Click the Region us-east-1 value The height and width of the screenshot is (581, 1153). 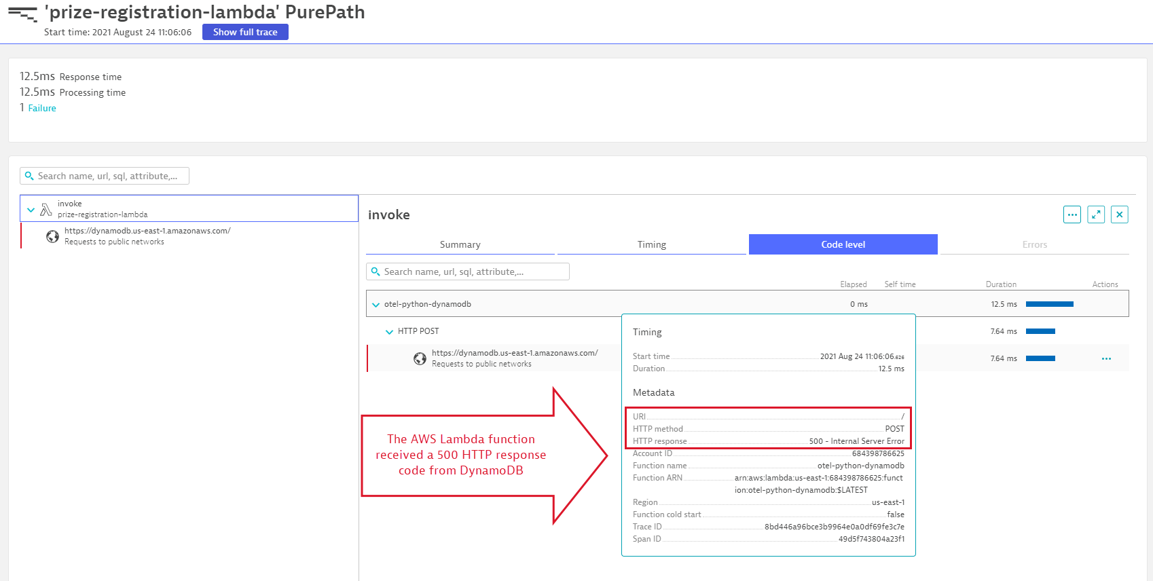pos(888,502)
